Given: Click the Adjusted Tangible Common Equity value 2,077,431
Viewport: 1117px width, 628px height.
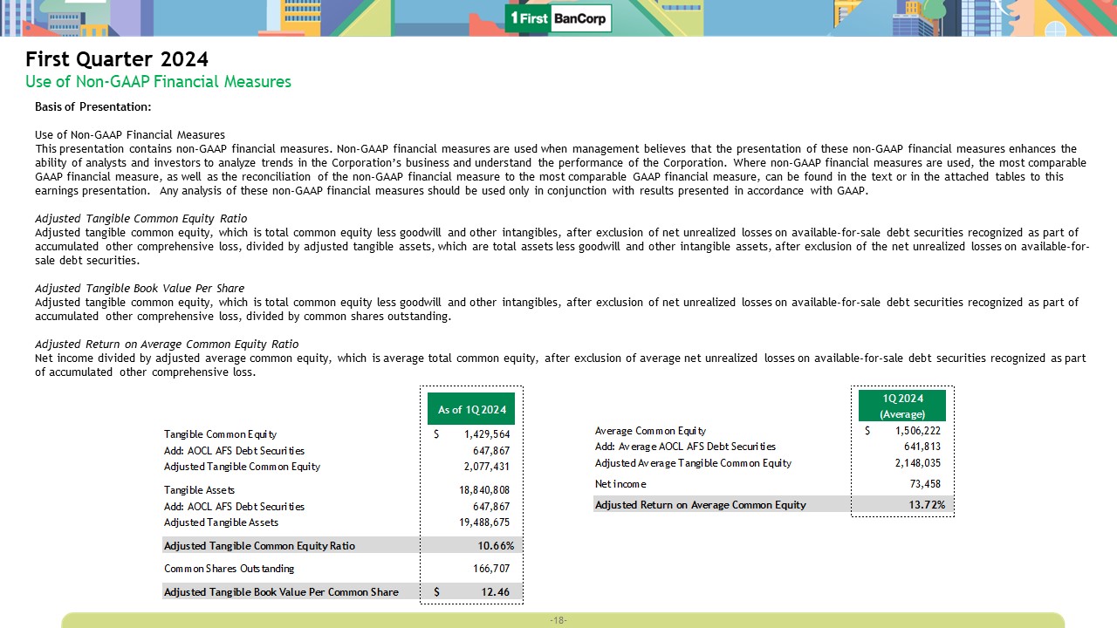Looking at the screenshot, I should click(486, 467).
